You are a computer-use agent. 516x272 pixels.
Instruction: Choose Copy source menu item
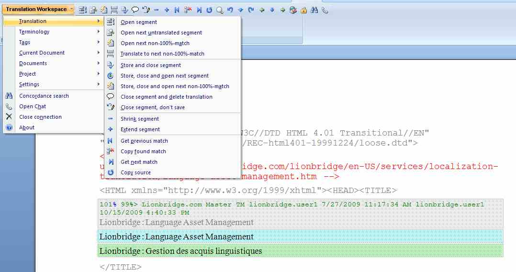tap(173, 172)
